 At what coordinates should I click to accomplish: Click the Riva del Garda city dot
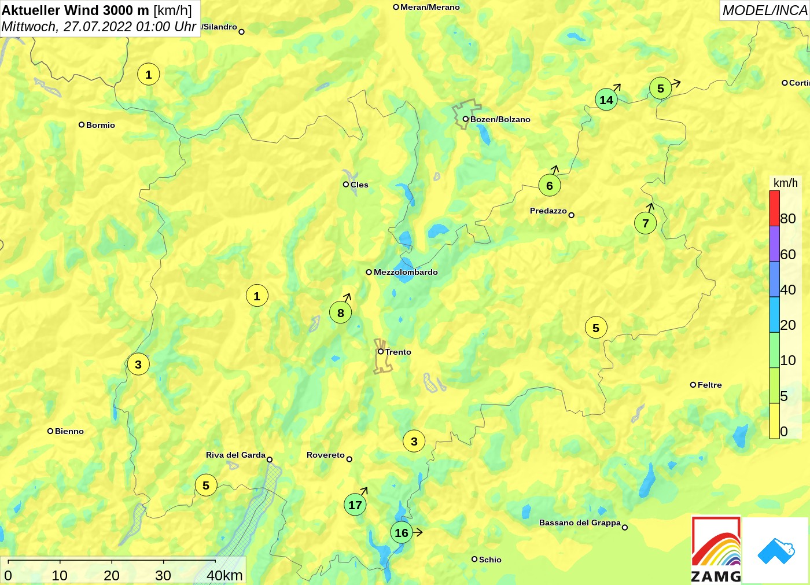click(269, 459)
